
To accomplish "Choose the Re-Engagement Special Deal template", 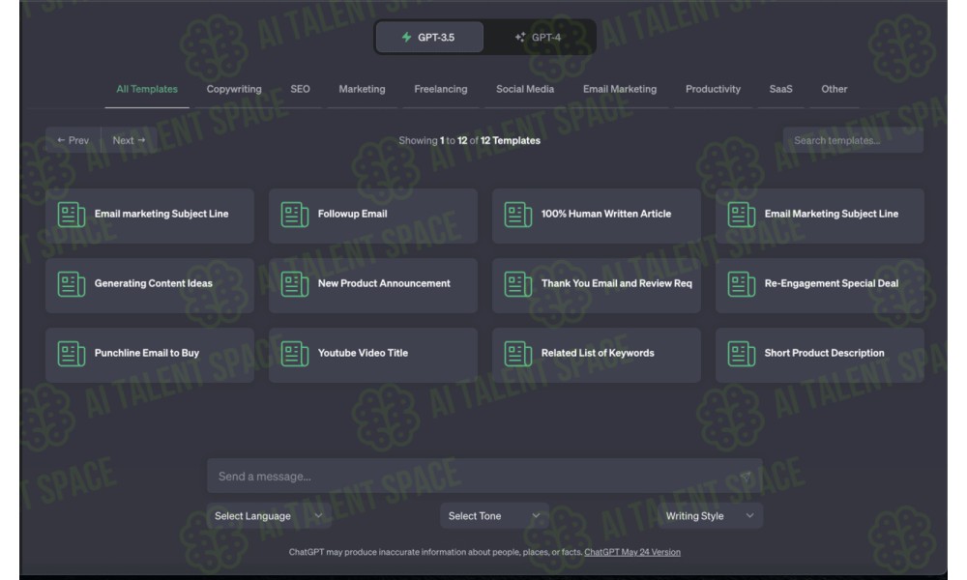I will pyautogui.click(x=820, y=285).
